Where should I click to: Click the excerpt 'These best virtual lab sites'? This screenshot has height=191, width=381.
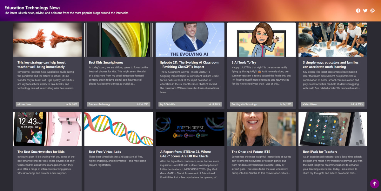click(x=118, y=161)
